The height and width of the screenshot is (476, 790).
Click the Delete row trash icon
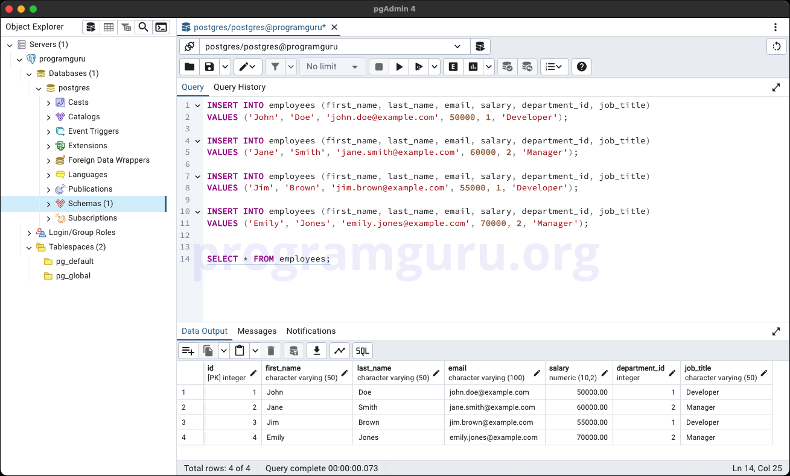(271, 351)
